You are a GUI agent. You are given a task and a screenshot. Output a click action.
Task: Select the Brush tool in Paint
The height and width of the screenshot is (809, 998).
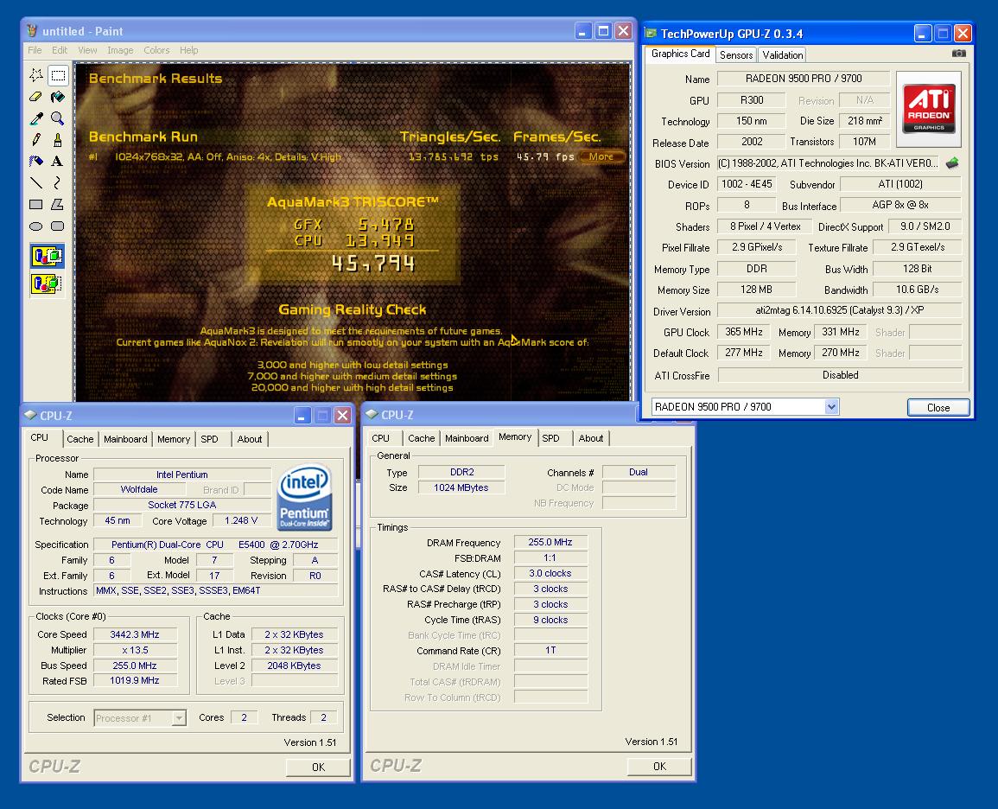[x=58, y=140]
